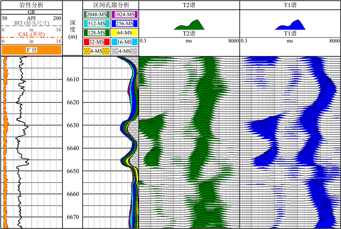Screen dimensions: 341x229
Task: Choose the green 128-MS legend entry
Action: point(96,33)
